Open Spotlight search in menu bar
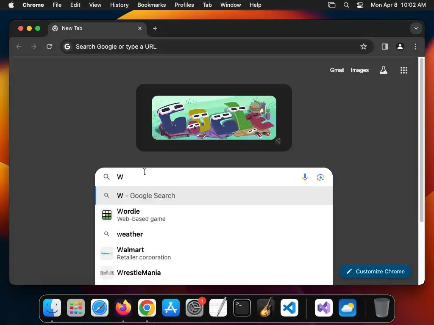This screenshot has width=434, height=325. coord(346,5)
